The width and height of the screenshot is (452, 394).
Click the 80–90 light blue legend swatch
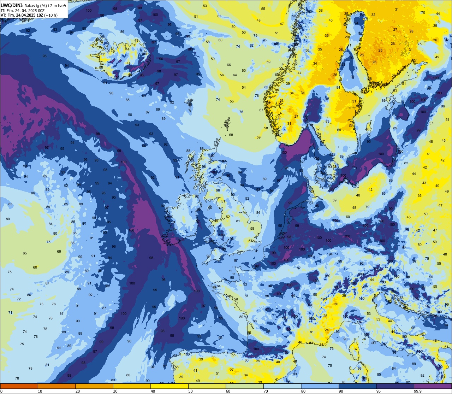tap(320, 386)
